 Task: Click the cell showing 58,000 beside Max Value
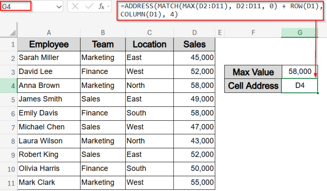tap(300, 72)
